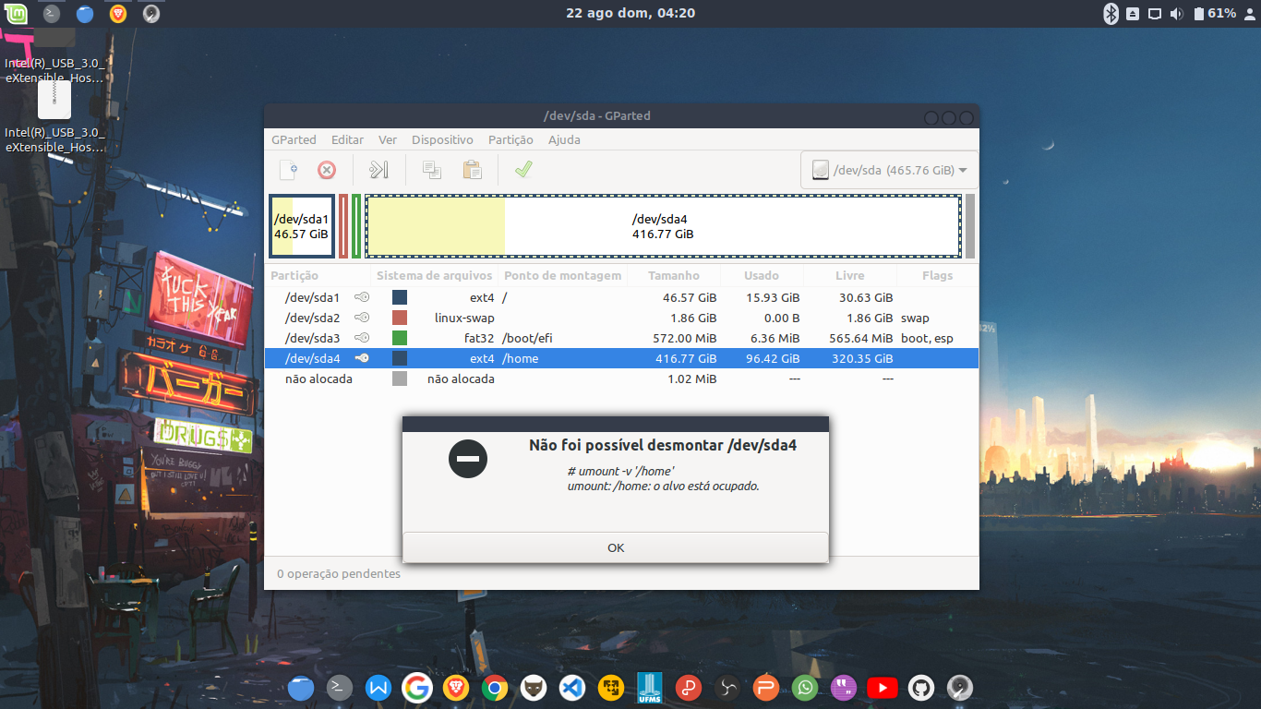Click the delete partition toolbar icon
The width and height of the screenshot is (1261, 709).
pos(327,170)
